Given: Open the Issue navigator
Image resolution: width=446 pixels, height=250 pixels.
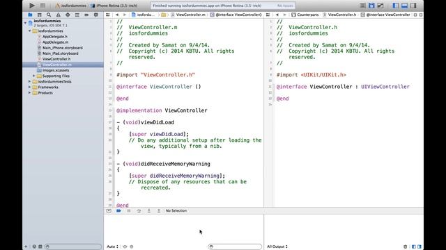Looking at the screenshot, I should pos(59,15).
